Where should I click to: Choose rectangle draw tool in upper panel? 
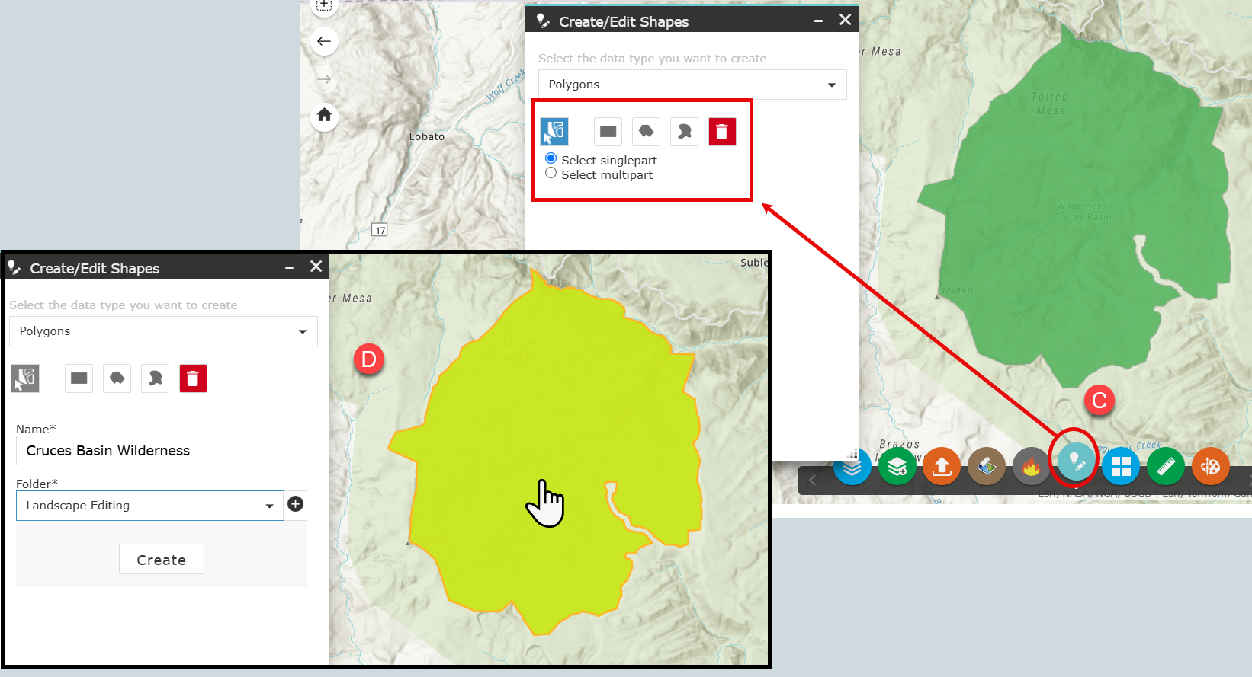coord(608,132)
